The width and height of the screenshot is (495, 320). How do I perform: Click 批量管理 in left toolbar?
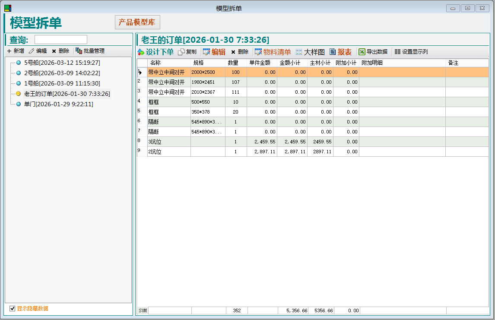coord(90,51)
